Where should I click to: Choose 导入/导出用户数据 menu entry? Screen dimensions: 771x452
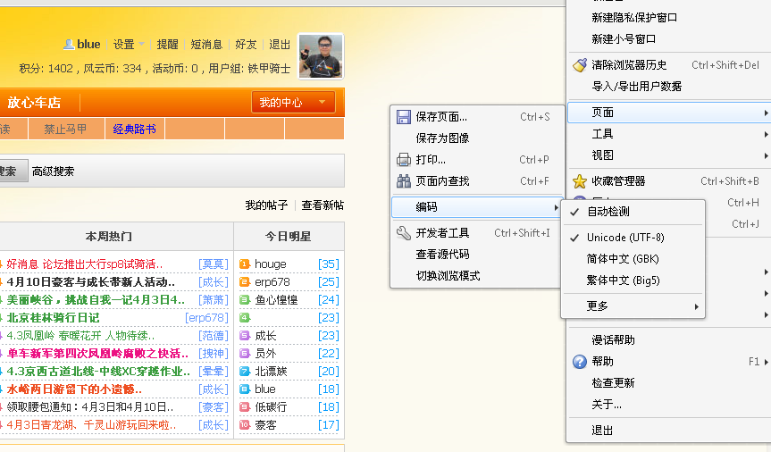(669, 87)
